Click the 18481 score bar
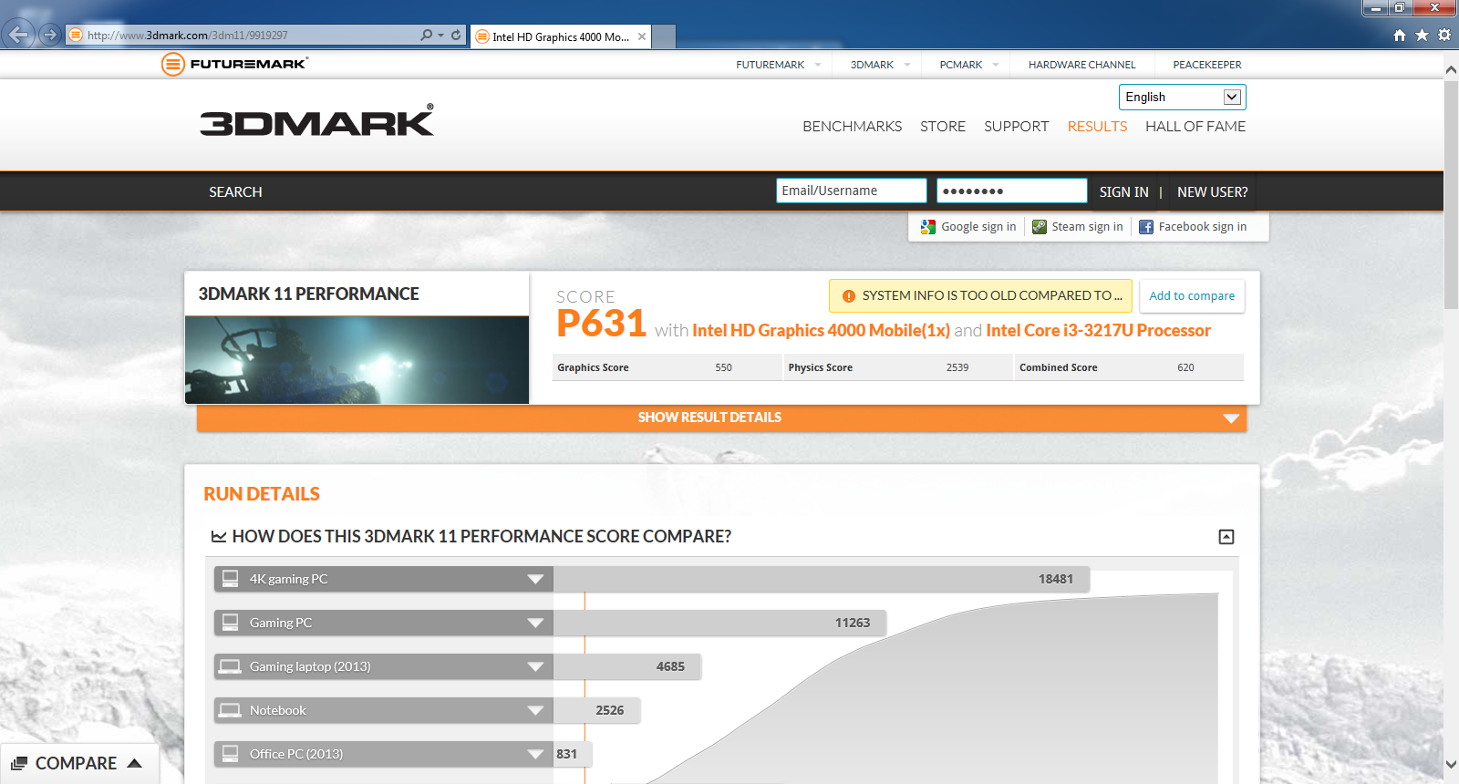The height and width of the screenshot is (784, 1459). (x=821, y=579)
